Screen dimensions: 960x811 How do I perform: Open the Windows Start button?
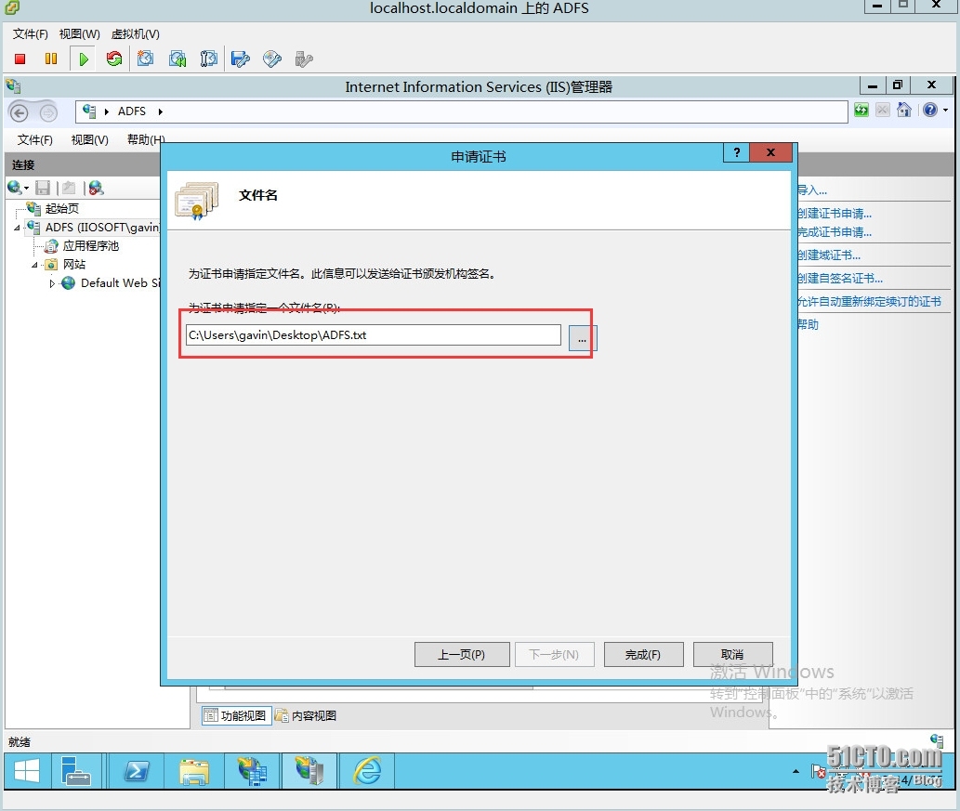(x=27, y=771)
